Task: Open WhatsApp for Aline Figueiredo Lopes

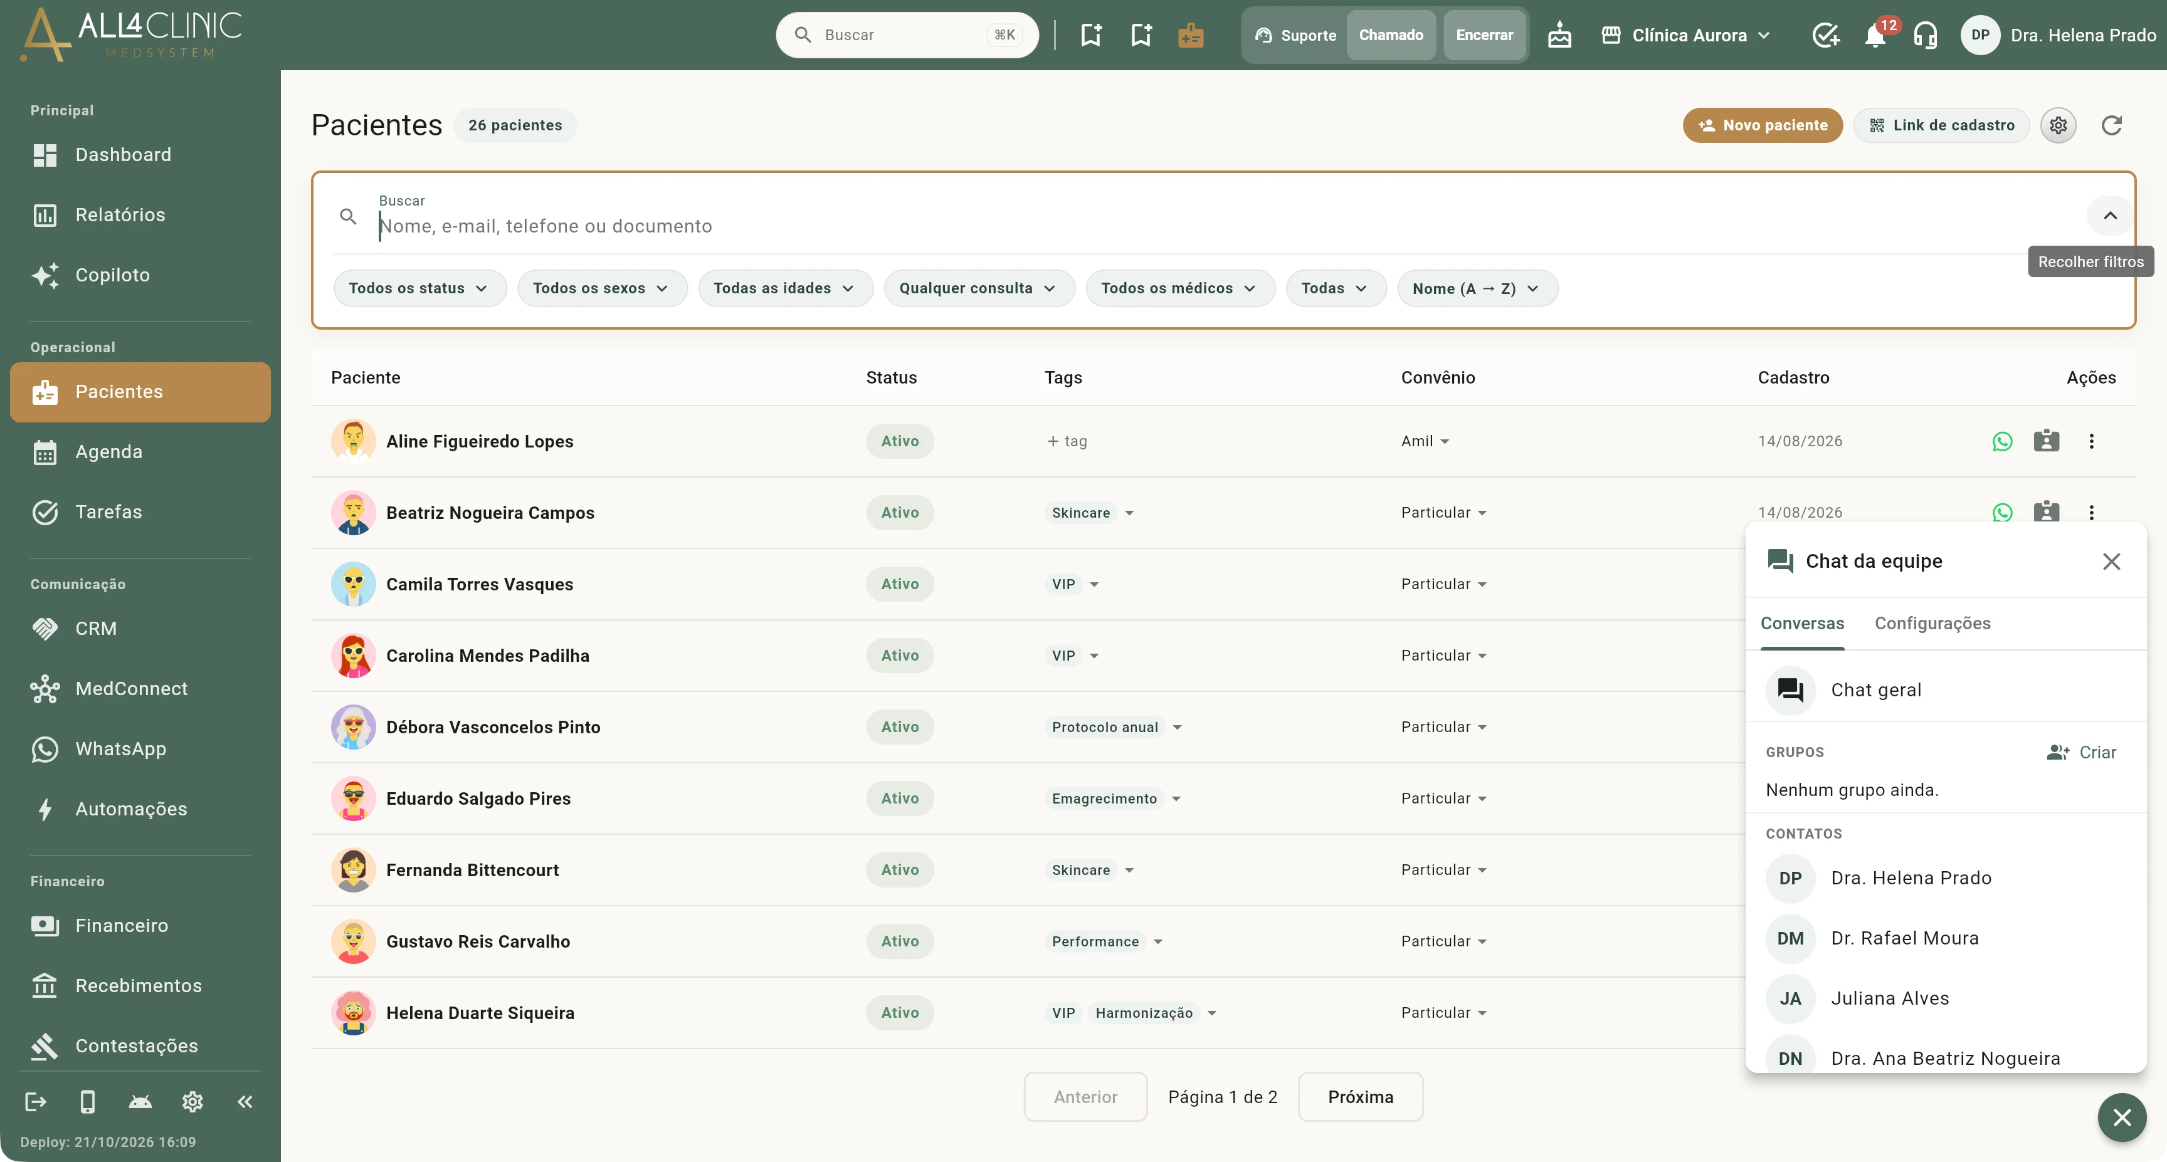Action: [2002, 441]
